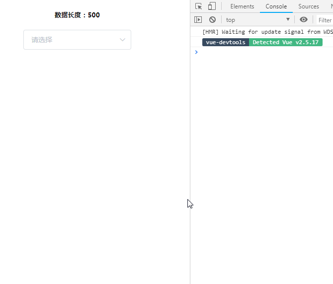Viewport: 333px width, 284px height.
Task: Switch to the Console tab
Action: click(276, 6)
